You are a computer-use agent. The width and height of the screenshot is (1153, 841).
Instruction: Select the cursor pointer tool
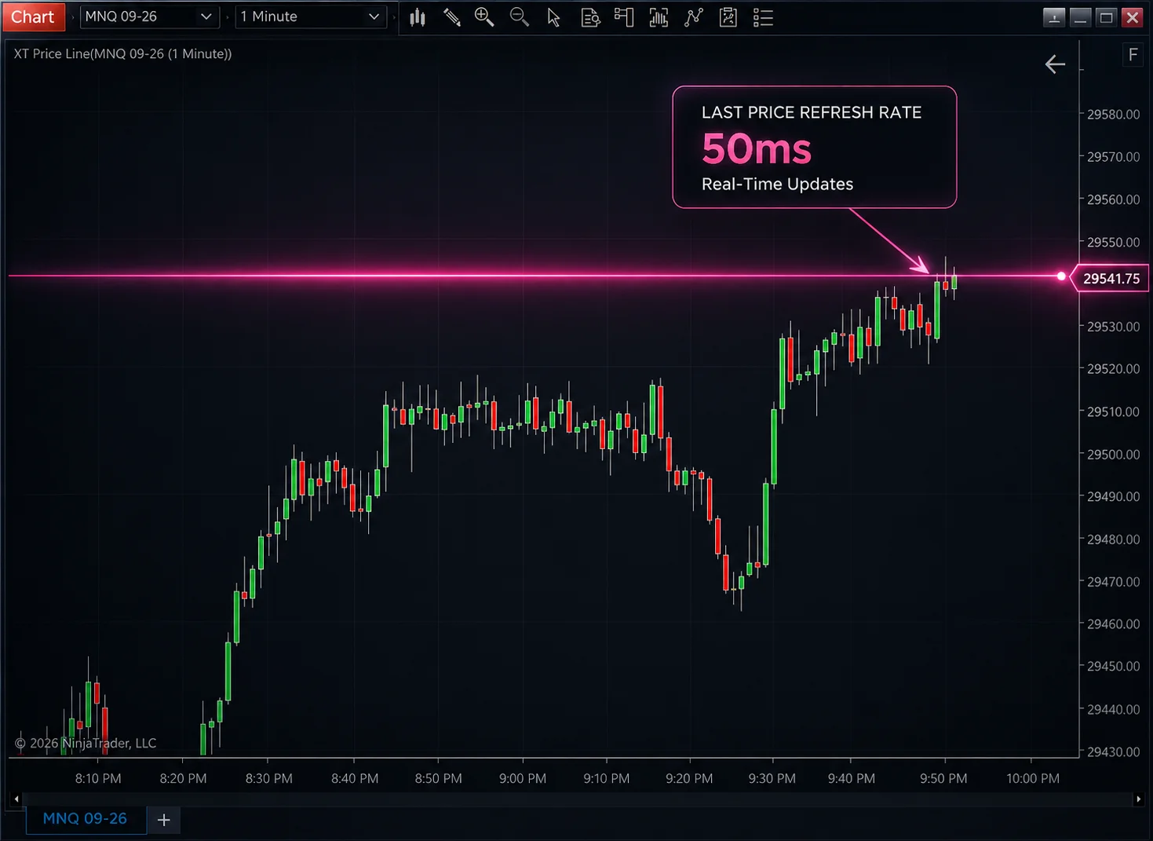click(x=553, y=17)
